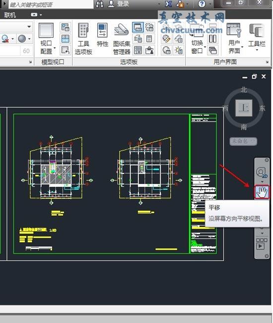Screen dimensions: 273x323
Task: Open the DesignCenter grid icon in 选项板
Action: tap(138, 50)
